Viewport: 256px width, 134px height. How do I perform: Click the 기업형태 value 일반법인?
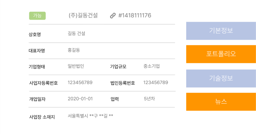coord(76,66)
